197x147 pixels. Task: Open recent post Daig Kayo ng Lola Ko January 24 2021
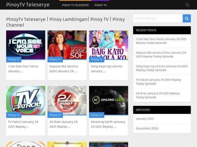point(162,68)
